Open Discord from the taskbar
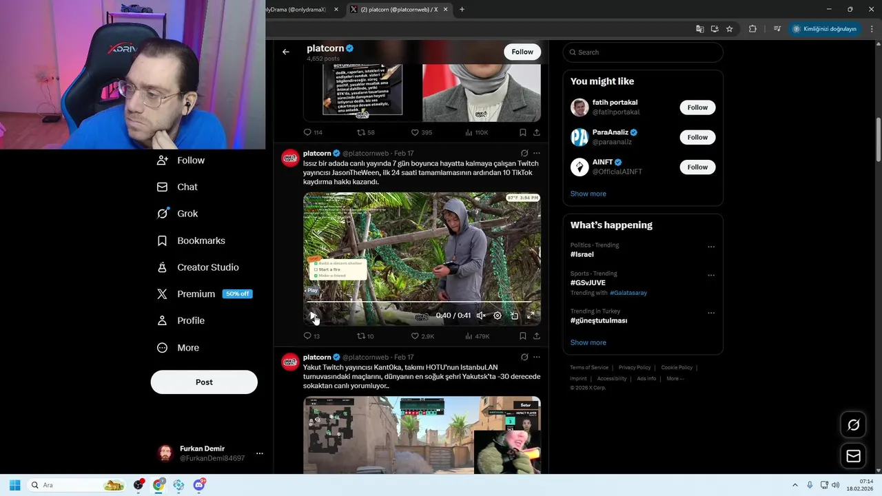 199,485
